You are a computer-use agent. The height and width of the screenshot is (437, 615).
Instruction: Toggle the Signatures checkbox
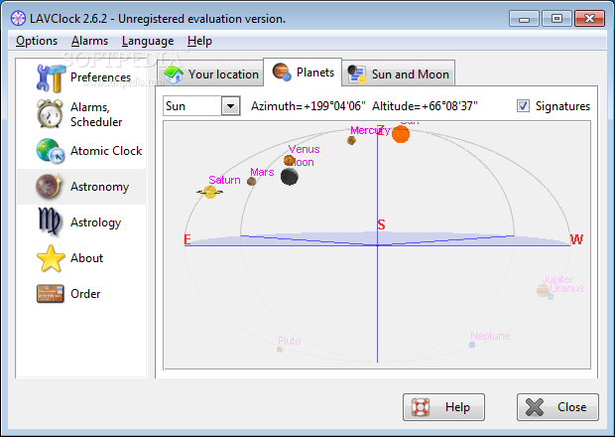pyautogui.click(x=523, y=106)
